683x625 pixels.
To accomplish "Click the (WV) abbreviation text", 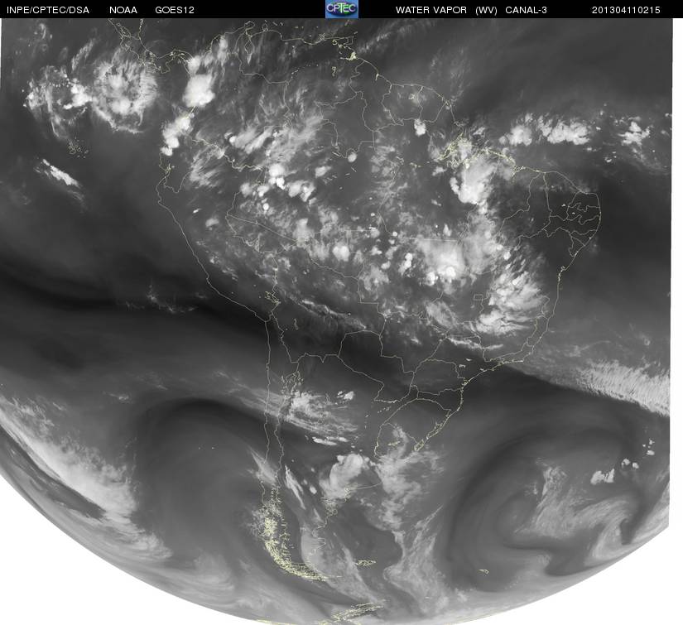I will (x=487, y=10).
